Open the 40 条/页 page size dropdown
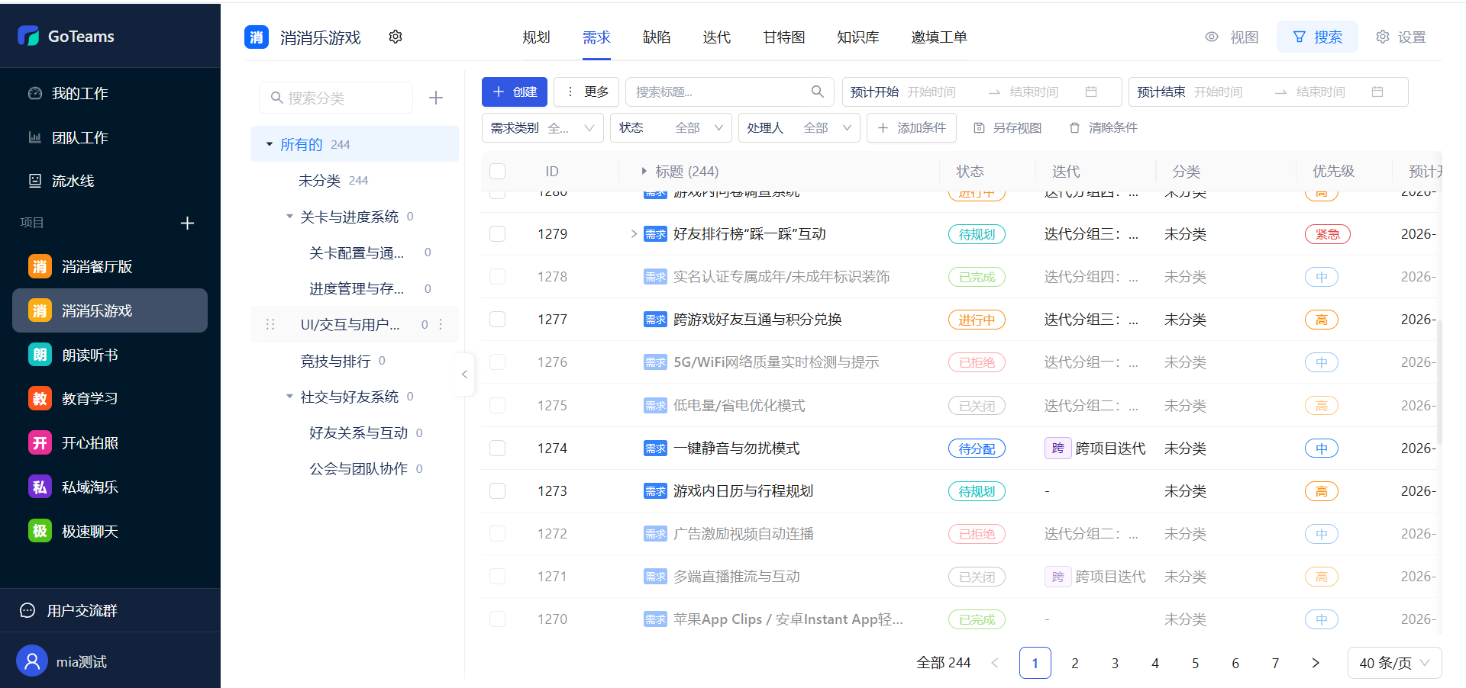This screenshot has width=1466, height=688. [1394, 663]
